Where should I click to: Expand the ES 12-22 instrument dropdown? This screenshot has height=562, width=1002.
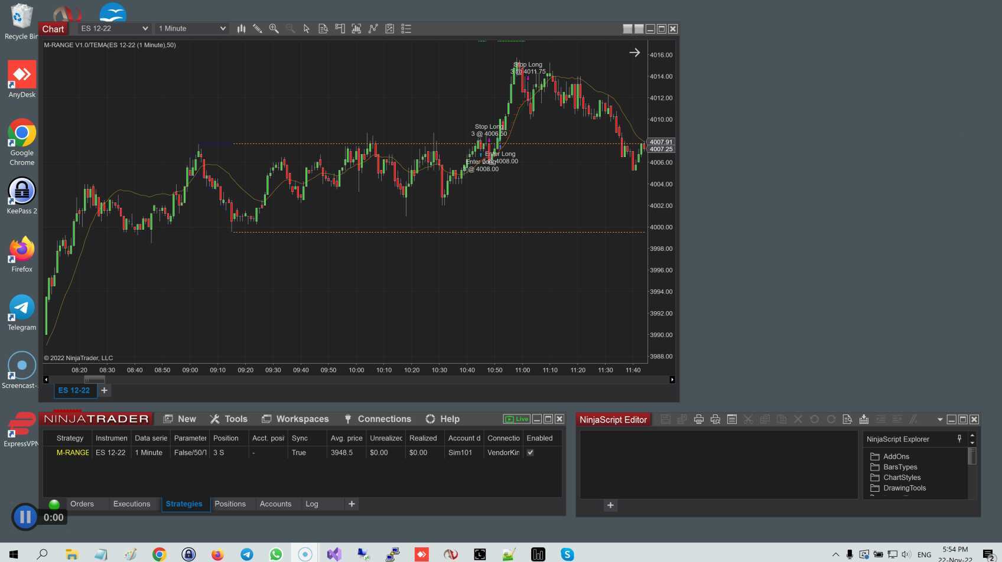click(145, 28)
